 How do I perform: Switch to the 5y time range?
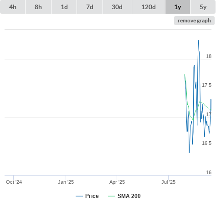coord(203,7)
